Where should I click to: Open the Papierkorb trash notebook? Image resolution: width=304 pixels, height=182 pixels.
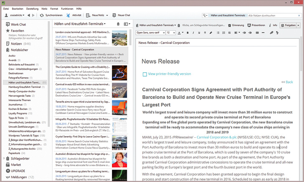17,153
